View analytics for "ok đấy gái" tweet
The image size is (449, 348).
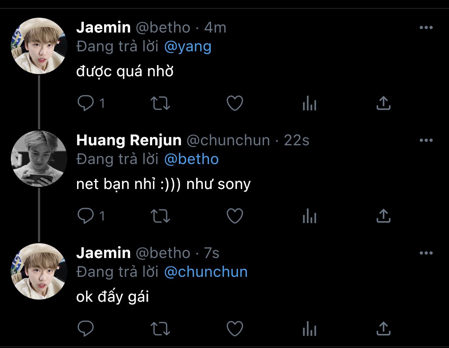coord(309,329)
